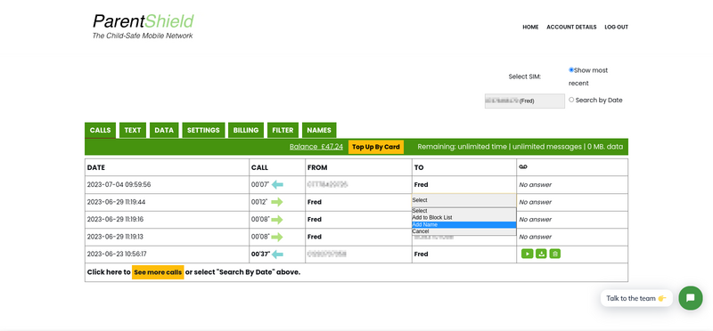Play the recorded call from 2023-06-23
Screen dimensions: 713x331
[x=527, y=254]
